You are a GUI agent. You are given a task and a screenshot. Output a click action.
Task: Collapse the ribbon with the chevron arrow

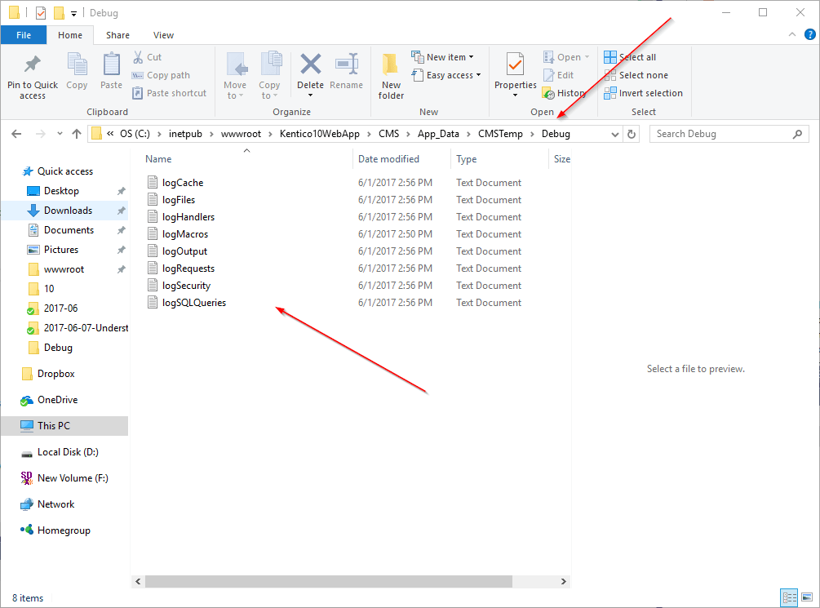coord(791,34)
